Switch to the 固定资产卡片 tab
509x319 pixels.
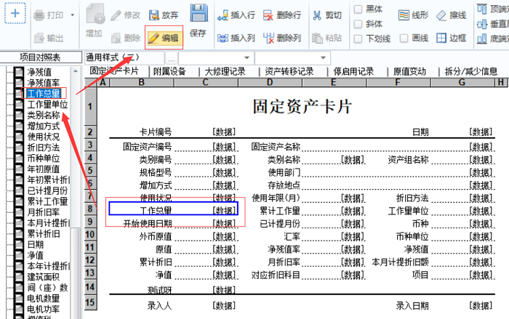click(114, 71)
